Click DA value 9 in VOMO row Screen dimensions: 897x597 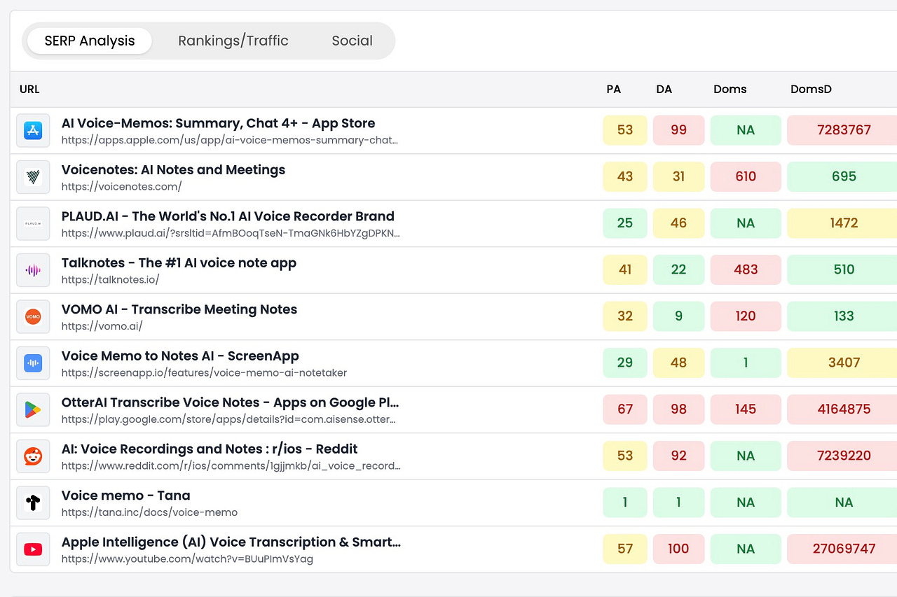point(678,316)
